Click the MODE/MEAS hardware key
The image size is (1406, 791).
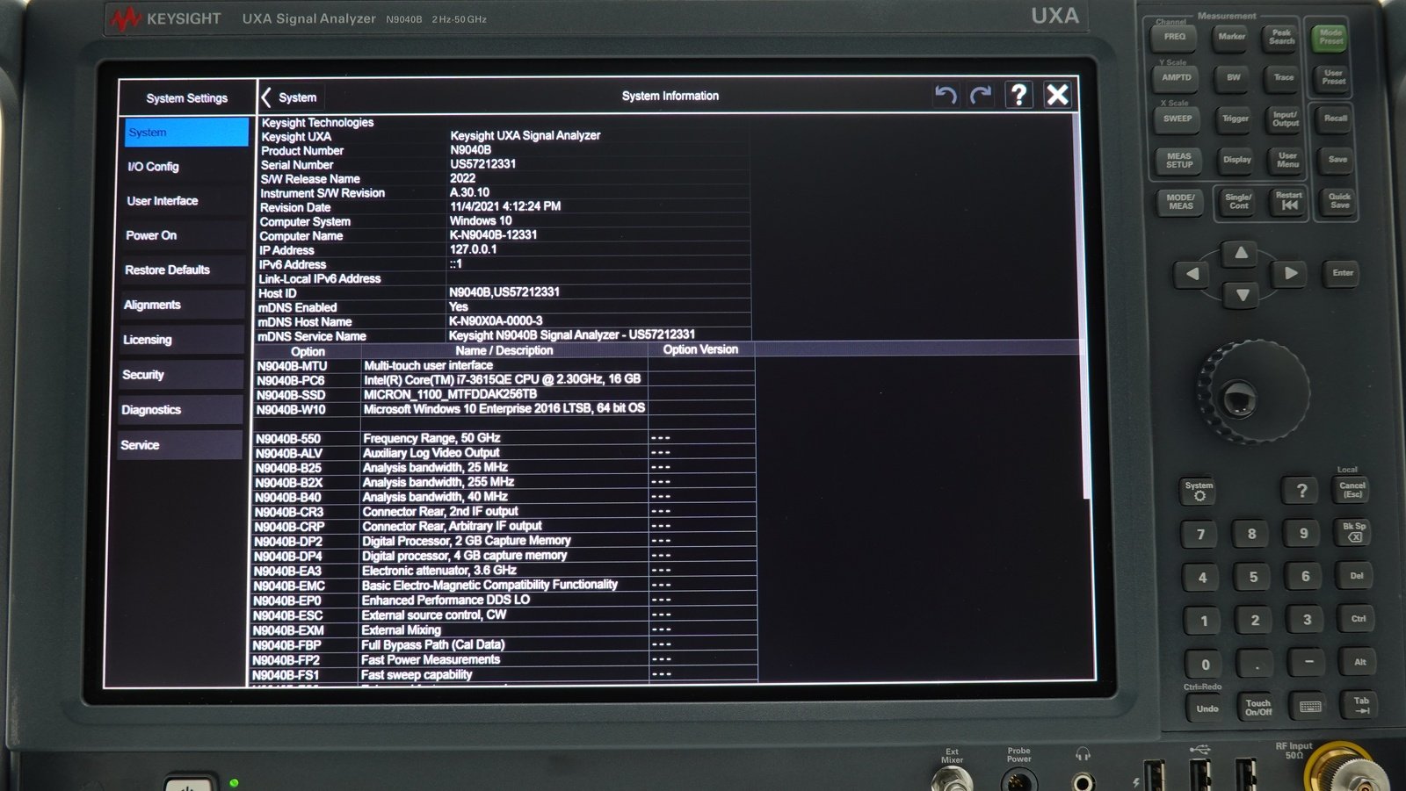1180,202
